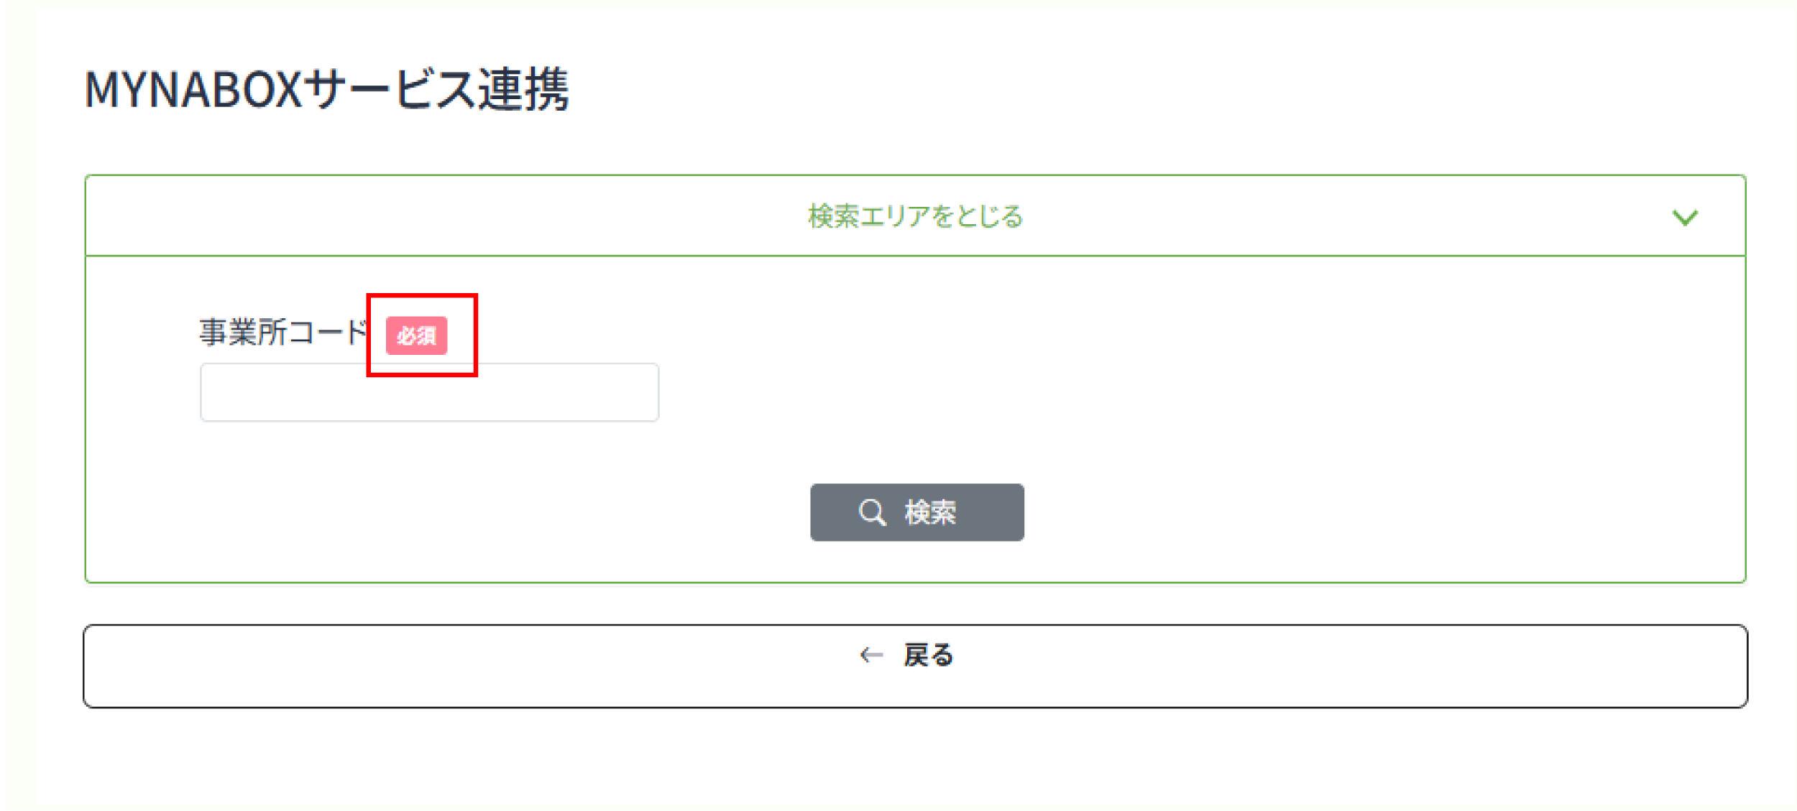This screenshot has height=811, width=1797.
Task: Click inside the empty office code textbox
Action: coord(429,392)
